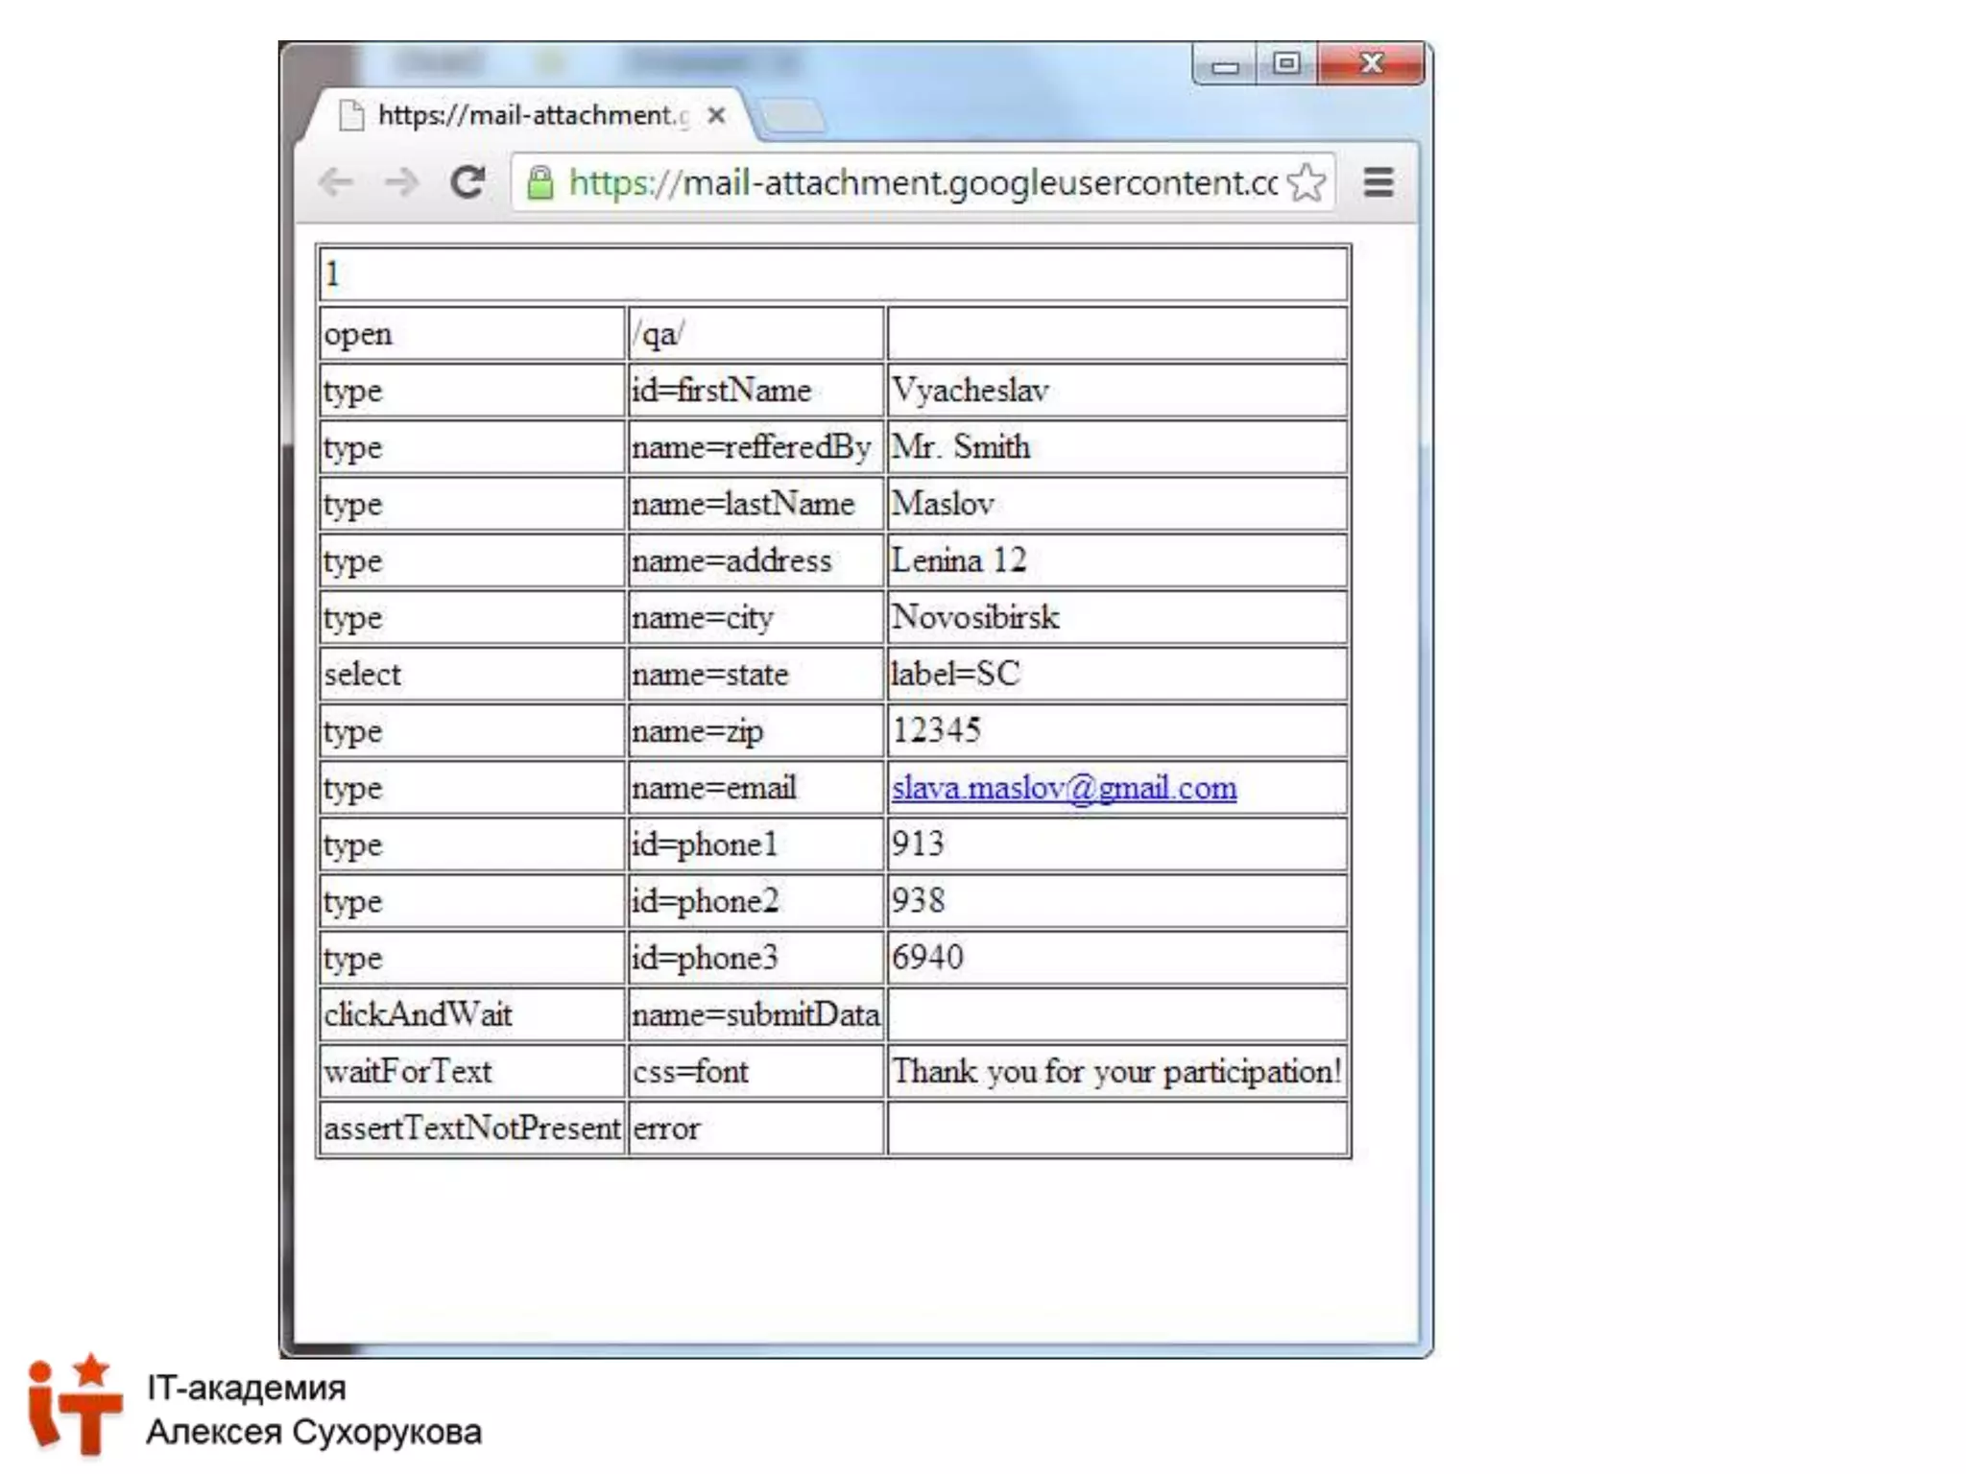Click the 'assertTextNotPresent' table cell
The width and height of the screenshot is (1966, 1474).
[x=471, y=1128]
